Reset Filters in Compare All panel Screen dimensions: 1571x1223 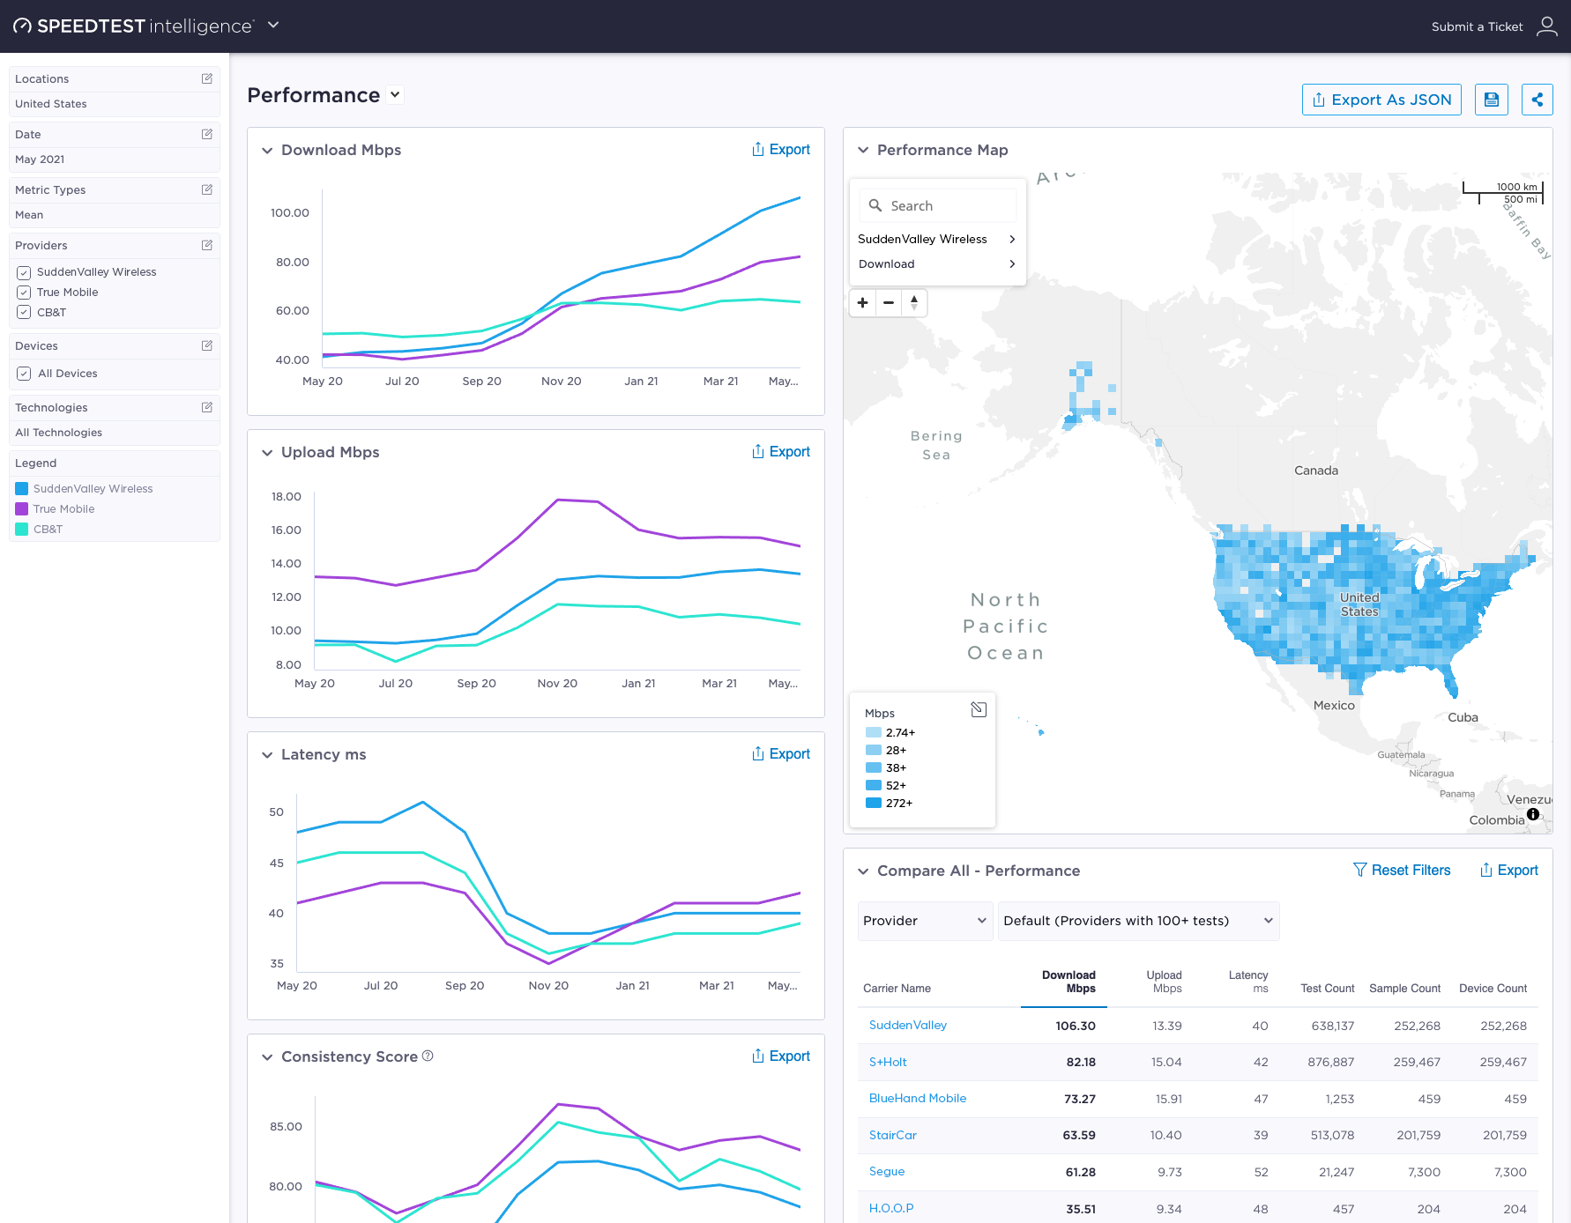1402,871
